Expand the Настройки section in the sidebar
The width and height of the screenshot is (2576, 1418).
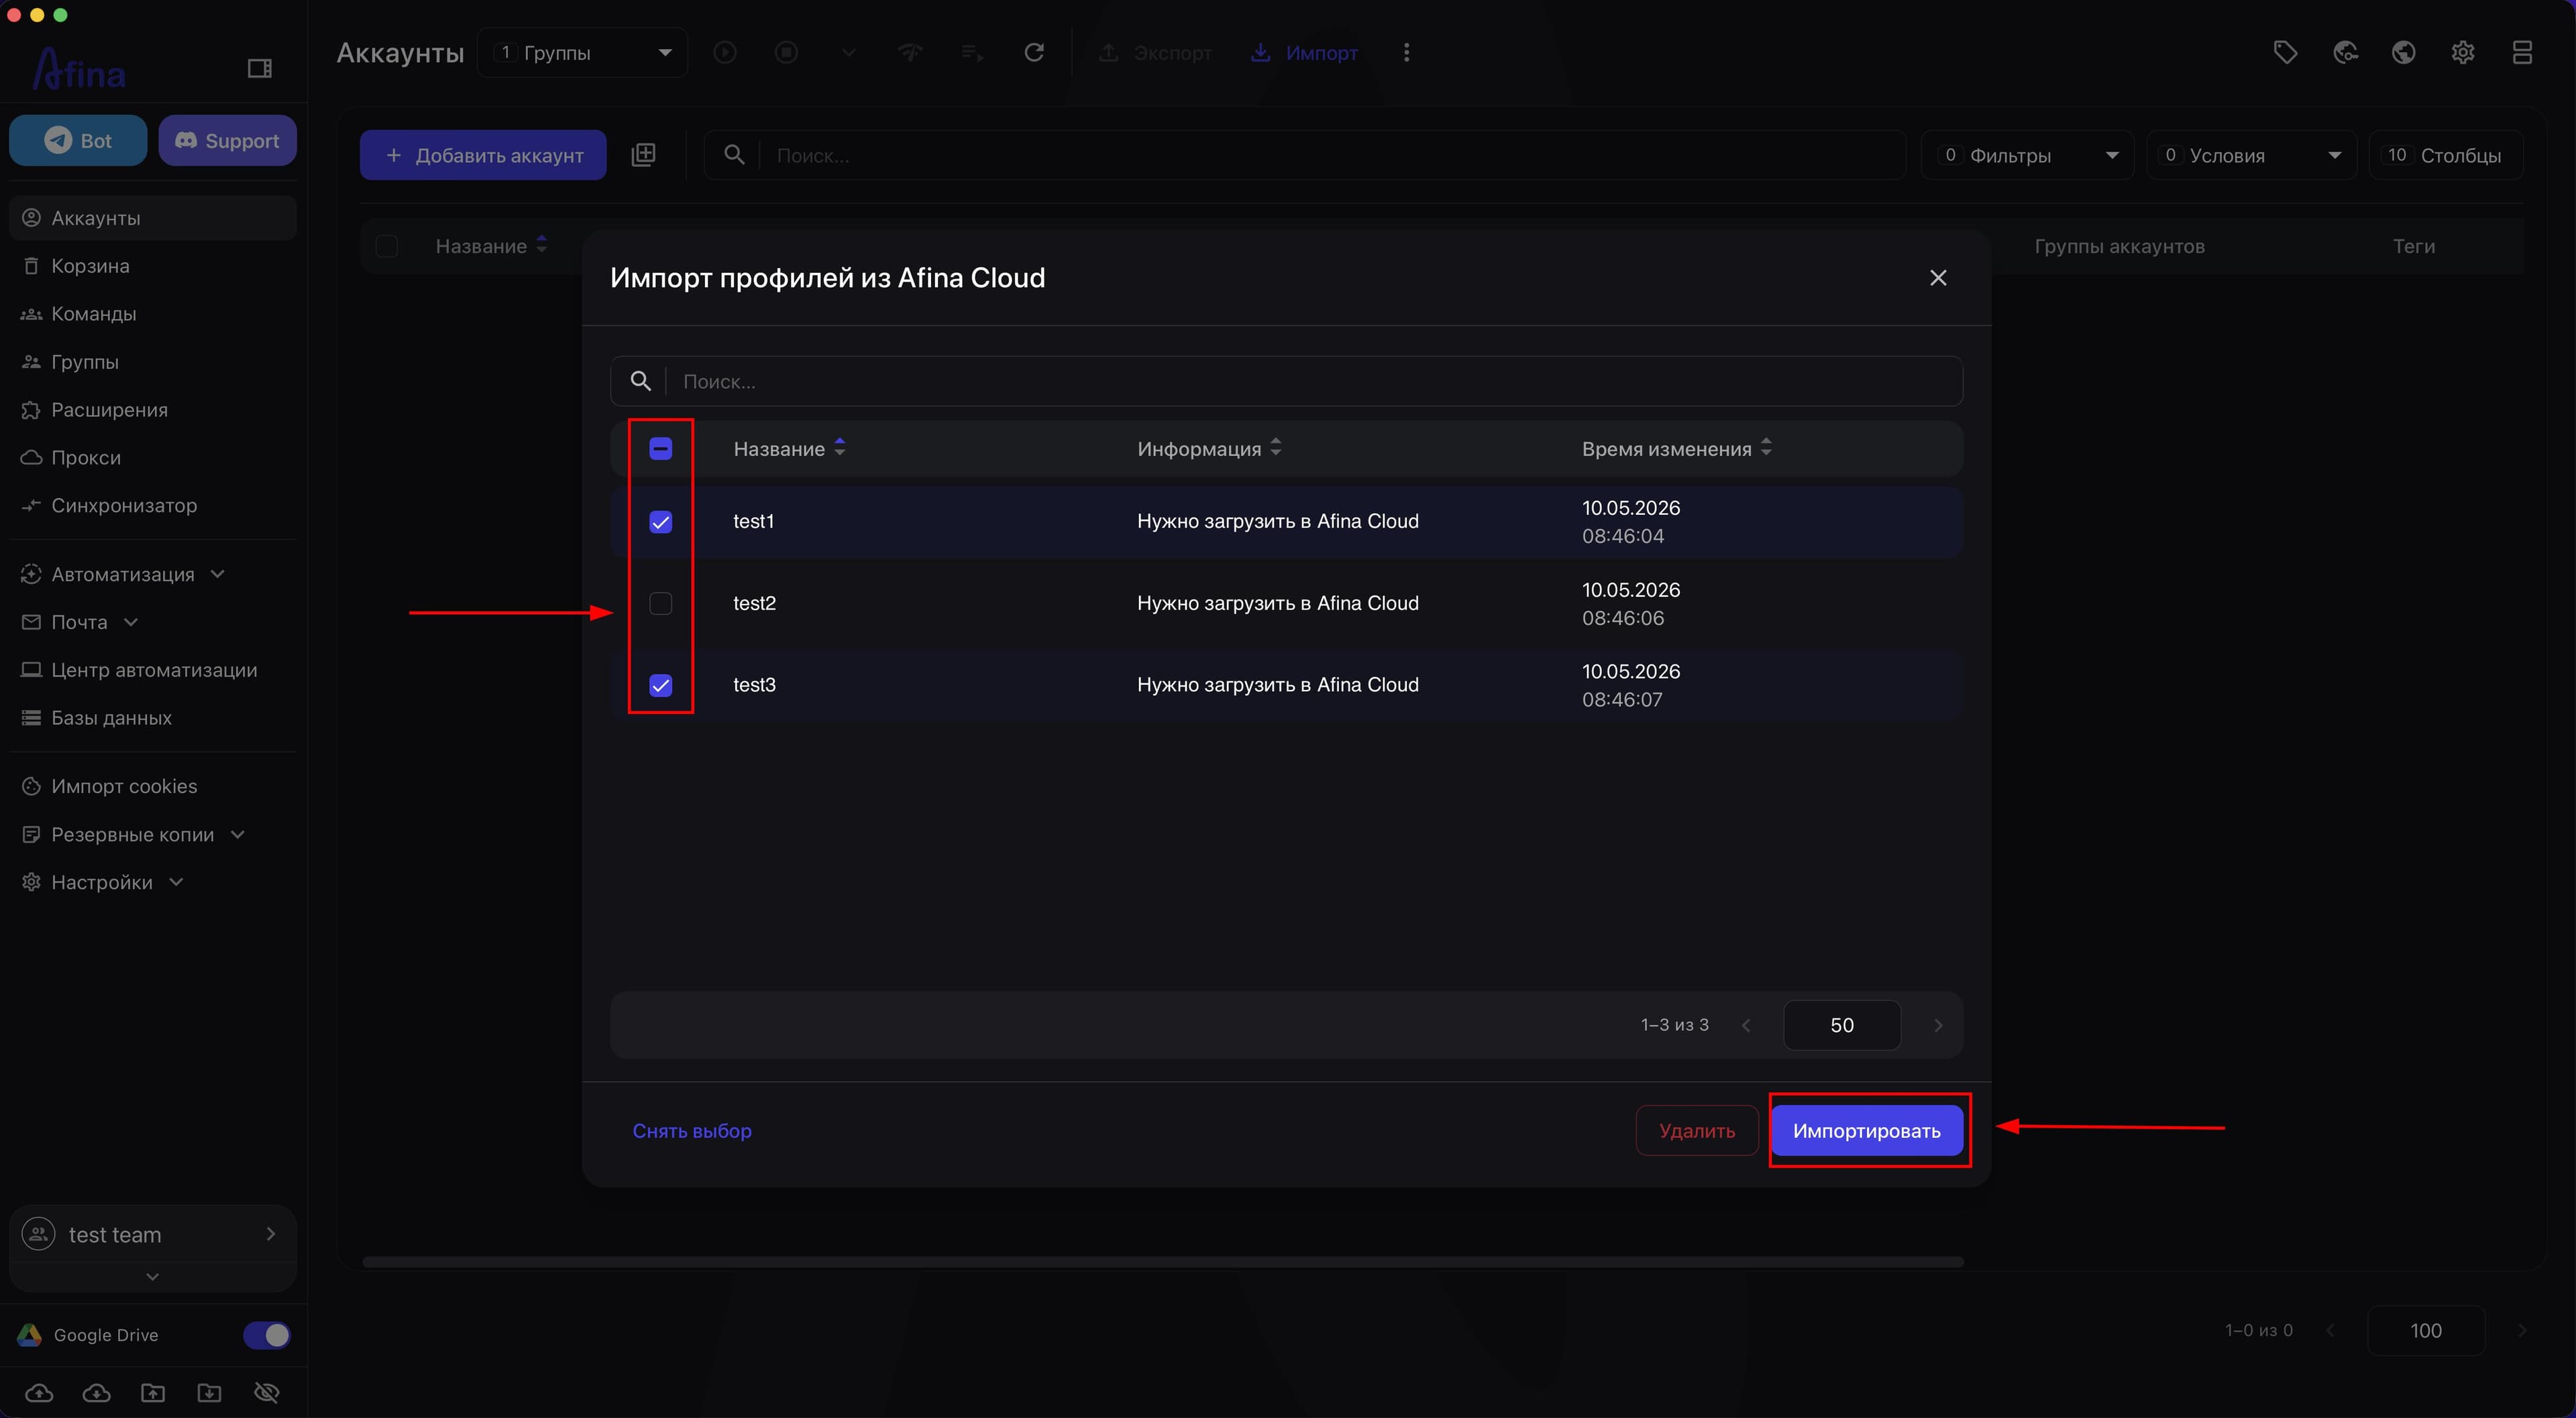[x=177, y=882]
